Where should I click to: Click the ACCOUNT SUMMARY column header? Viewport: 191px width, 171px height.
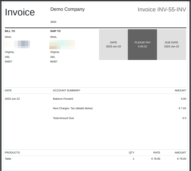67,90
